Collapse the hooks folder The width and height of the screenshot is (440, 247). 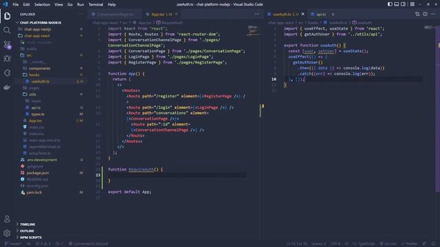[34, 75]
